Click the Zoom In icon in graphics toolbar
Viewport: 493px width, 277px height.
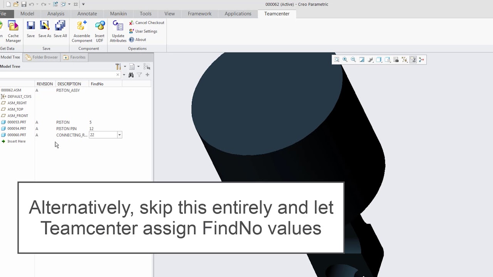coord(345,60)
